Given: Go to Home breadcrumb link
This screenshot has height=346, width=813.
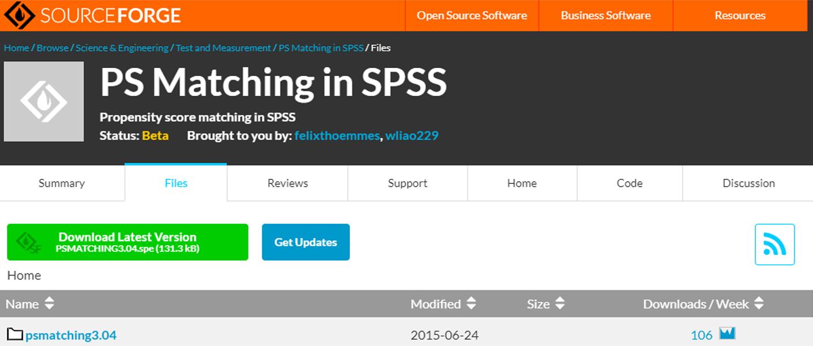Looking at the screenshot, I should click(16, 48).
